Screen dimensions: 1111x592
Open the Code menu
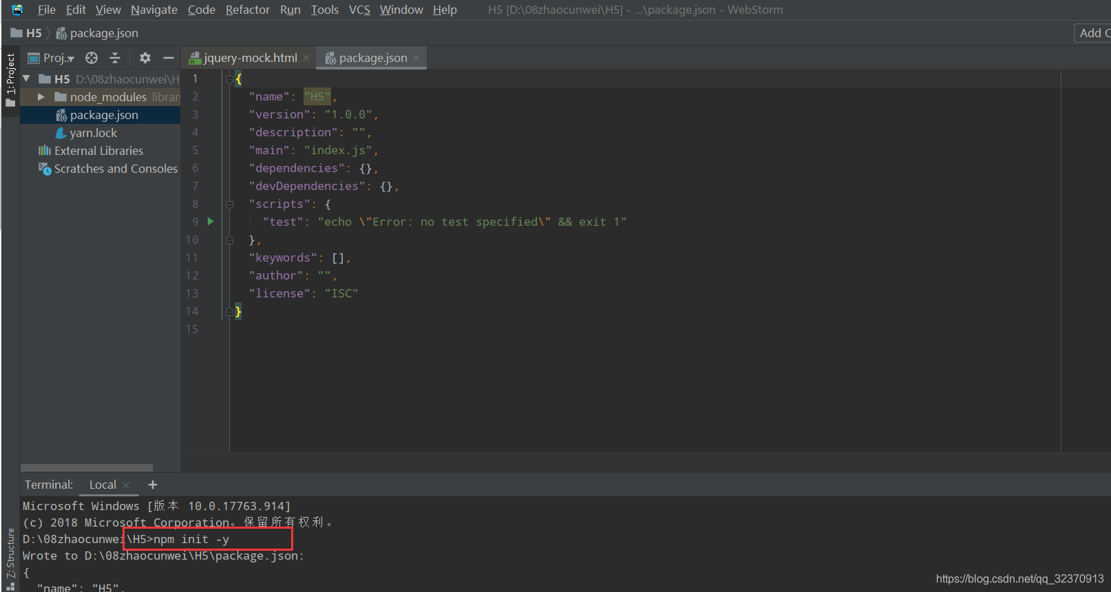(202, 10)
